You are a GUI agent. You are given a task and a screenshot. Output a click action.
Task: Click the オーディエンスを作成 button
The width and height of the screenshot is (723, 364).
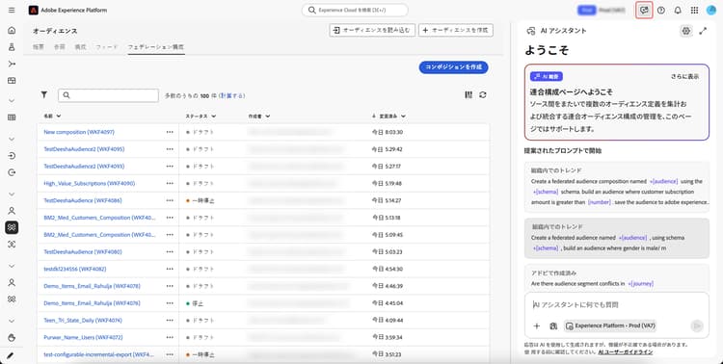(x=456, y=31)
